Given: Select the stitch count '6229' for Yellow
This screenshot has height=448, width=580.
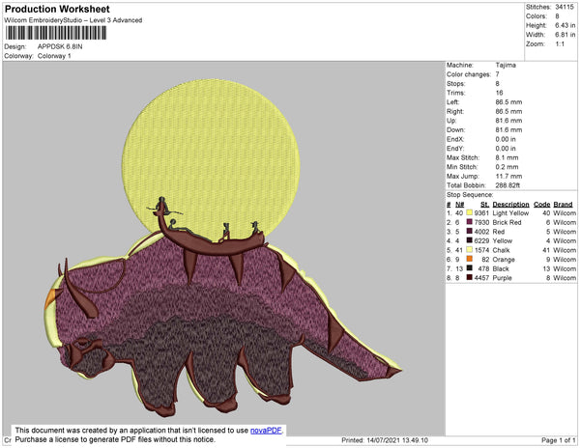Looking at the screenshot, I should pyautogui.click(x=481, y=240).
